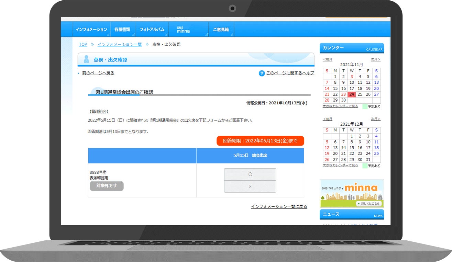Click the TOP breadcrumb link
This screenshot has width=452, height=262.
[x=83, y=44]
